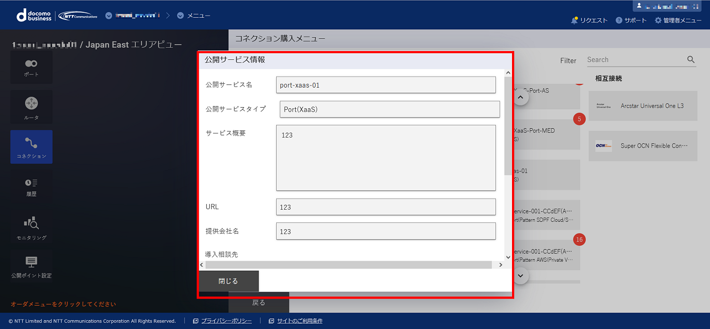Click the docomo business logo
The width and height of the screenshot is (710, 329).
(x=34, y=16)
